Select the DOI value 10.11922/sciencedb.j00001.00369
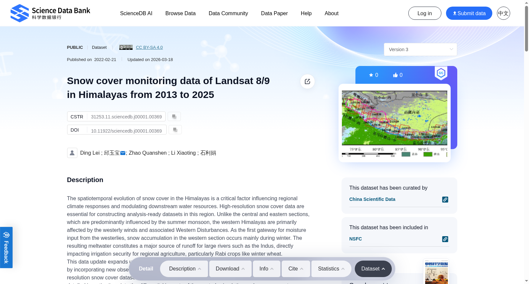The height and width of the screenshot is (284, 529). 127,131
